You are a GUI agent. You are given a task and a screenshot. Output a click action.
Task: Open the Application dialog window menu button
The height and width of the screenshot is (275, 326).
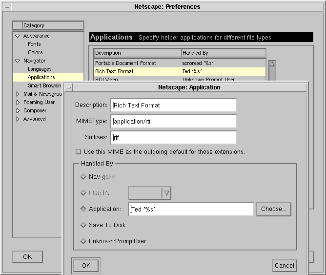69,87
